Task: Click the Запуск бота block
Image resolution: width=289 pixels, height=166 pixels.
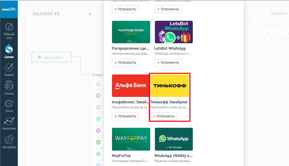Action: [x=52, y=57]
